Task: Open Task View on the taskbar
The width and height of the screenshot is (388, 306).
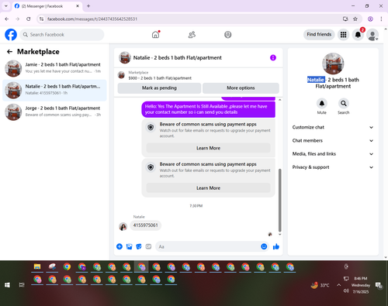Action: [22, 285]
